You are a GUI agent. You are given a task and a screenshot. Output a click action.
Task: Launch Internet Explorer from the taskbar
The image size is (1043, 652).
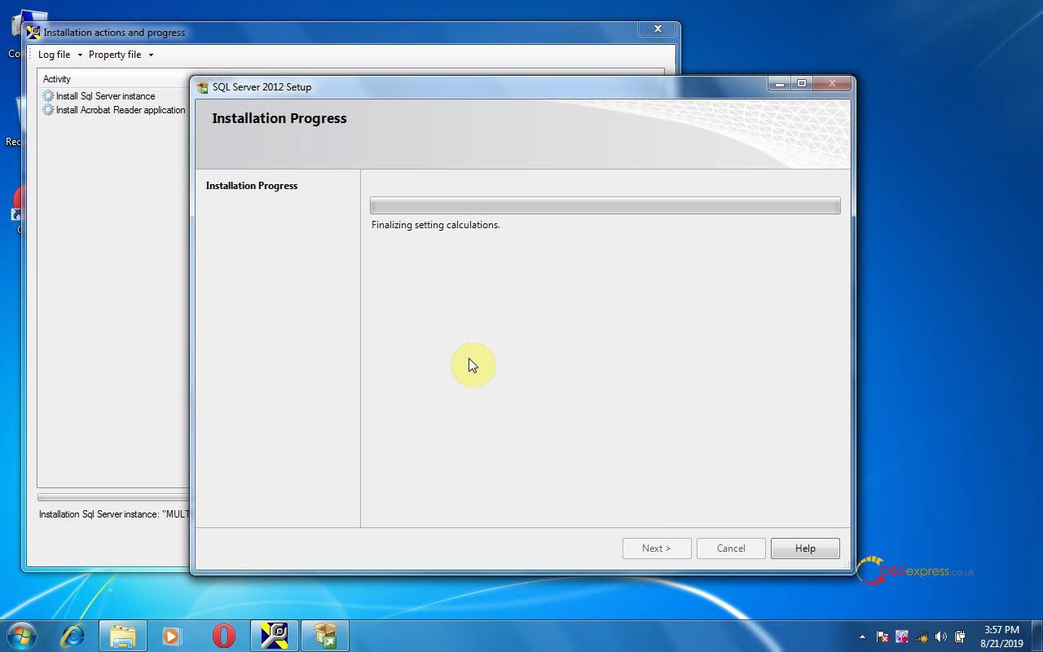point(73,635)
